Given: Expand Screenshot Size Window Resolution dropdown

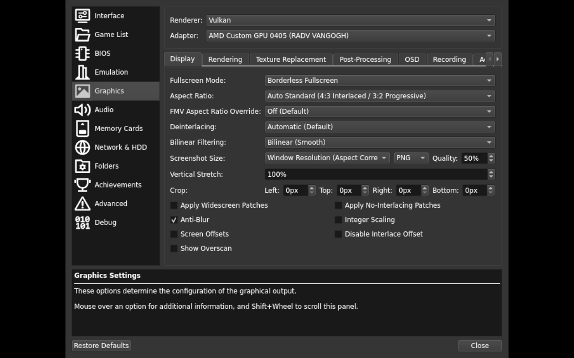Looking at the screenshot, I should (327, 158).
